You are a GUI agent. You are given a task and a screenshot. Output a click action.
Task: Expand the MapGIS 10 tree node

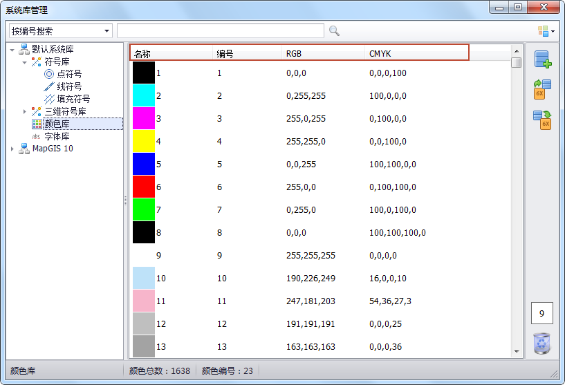(x=12, y=149)
